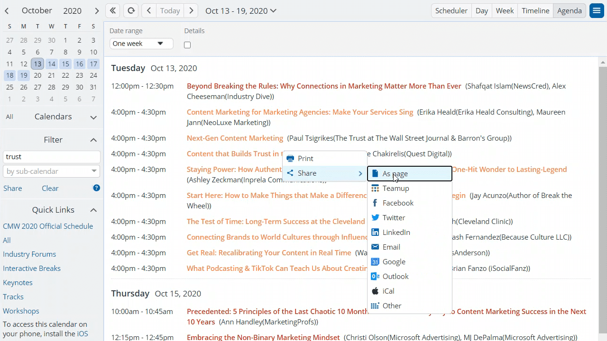Click the Clear filter link

coord(50,188)
